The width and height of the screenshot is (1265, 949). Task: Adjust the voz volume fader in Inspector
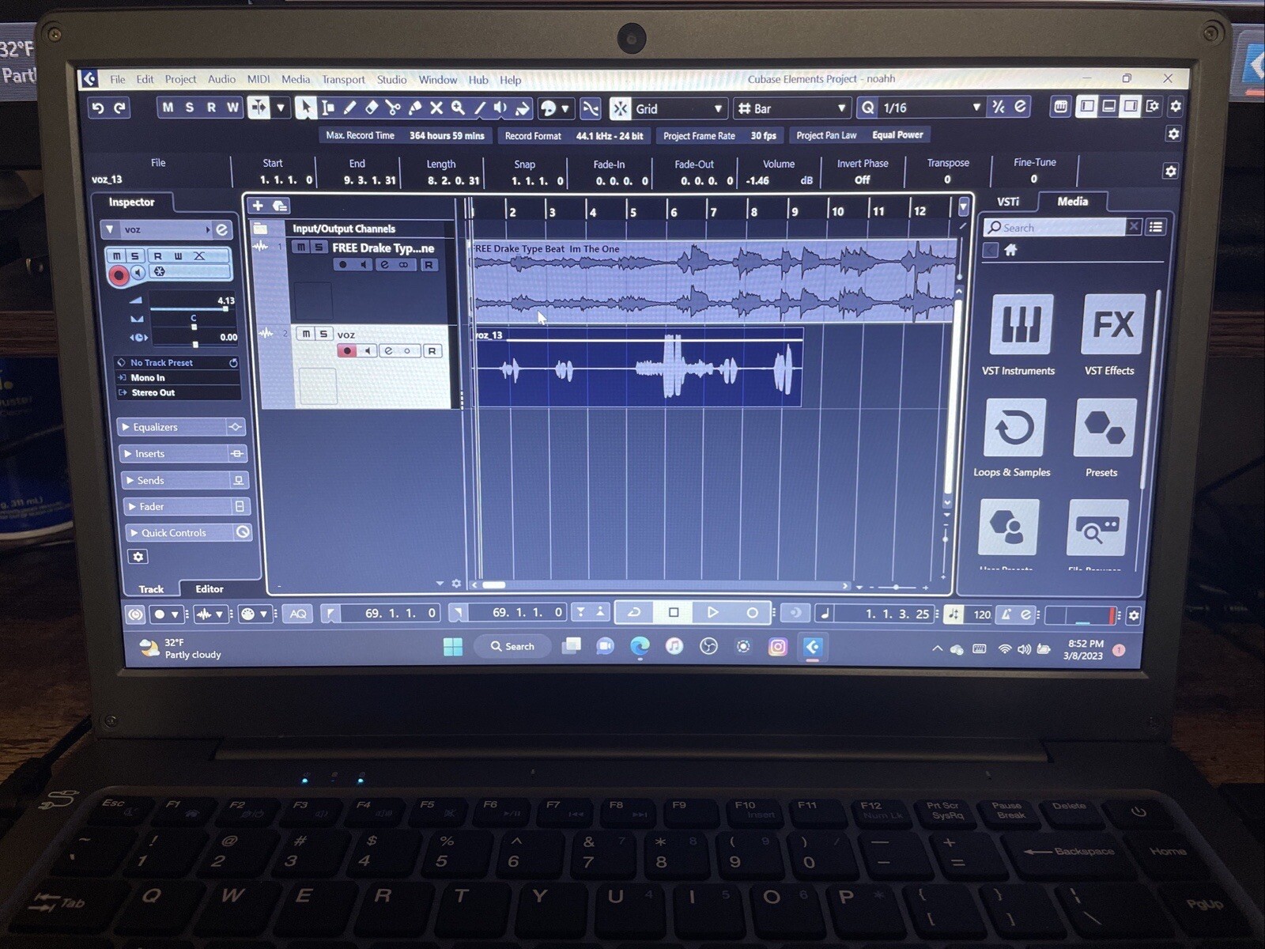tap(225, 309)
